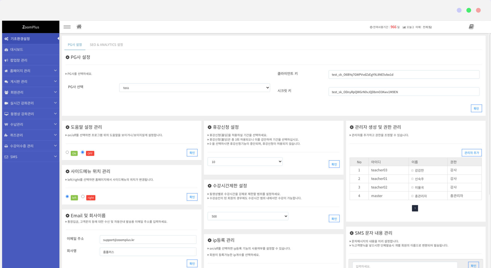The width and height of the screenshot is (491, 268).
Task: Click the SMS envelope icon in sidebar
Action: [6, 157]
